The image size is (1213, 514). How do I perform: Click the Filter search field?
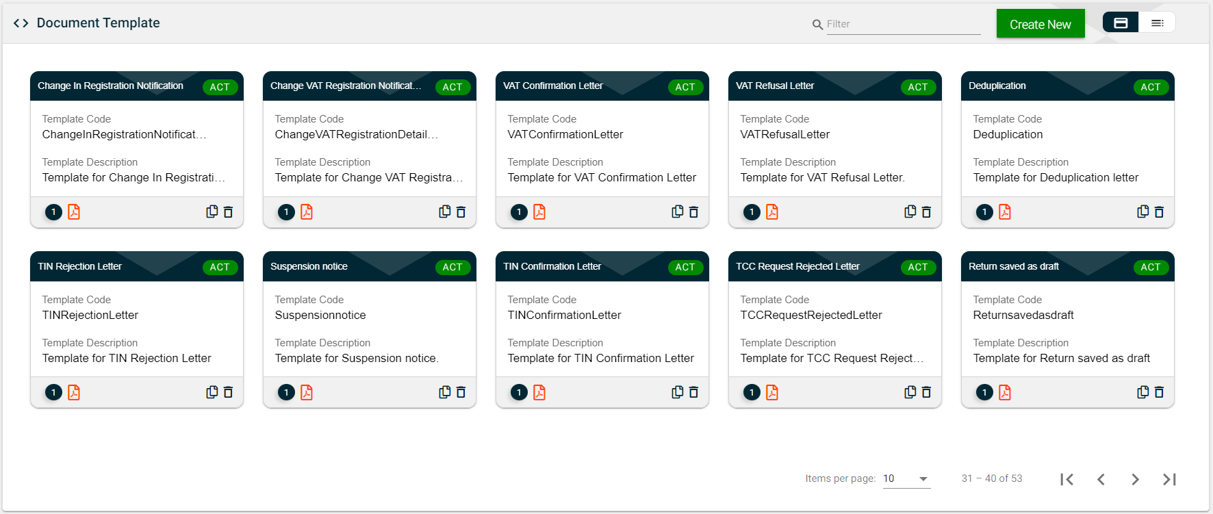pyautogui.click(x=902, y=24)
